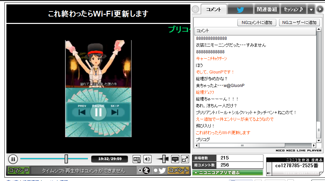
Task: Click the yellow コメント submit button
Action: [178, 171]
